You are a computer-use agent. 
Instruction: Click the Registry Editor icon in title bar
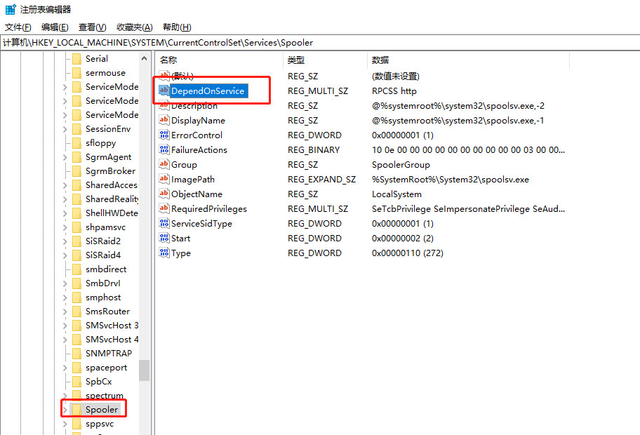point(9,9)
